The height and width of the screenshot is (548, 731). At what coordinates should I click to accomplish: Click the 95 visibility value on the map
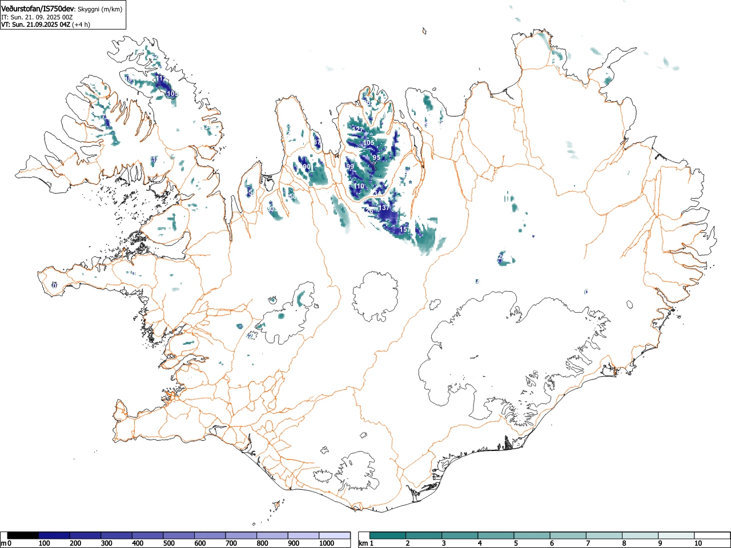point(376,158)
